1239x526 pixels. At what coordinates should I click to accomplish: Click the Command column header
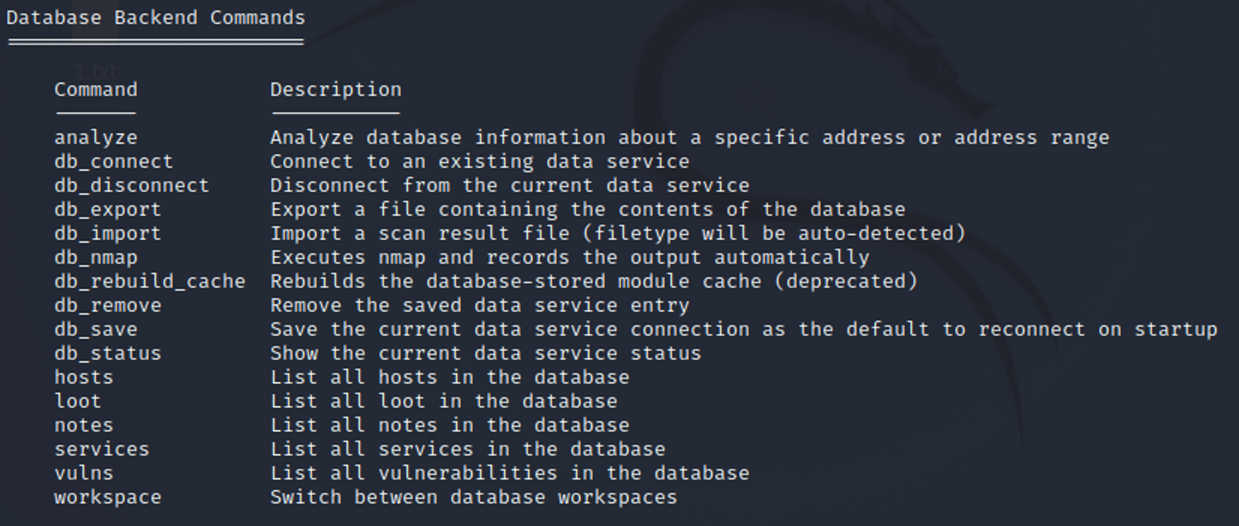point(96,90)
